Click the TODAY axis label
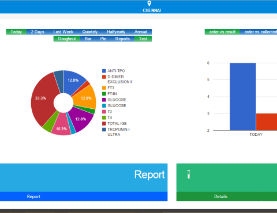Image resolution: width=277 pixels, height=213 pixels. point(256,135)
